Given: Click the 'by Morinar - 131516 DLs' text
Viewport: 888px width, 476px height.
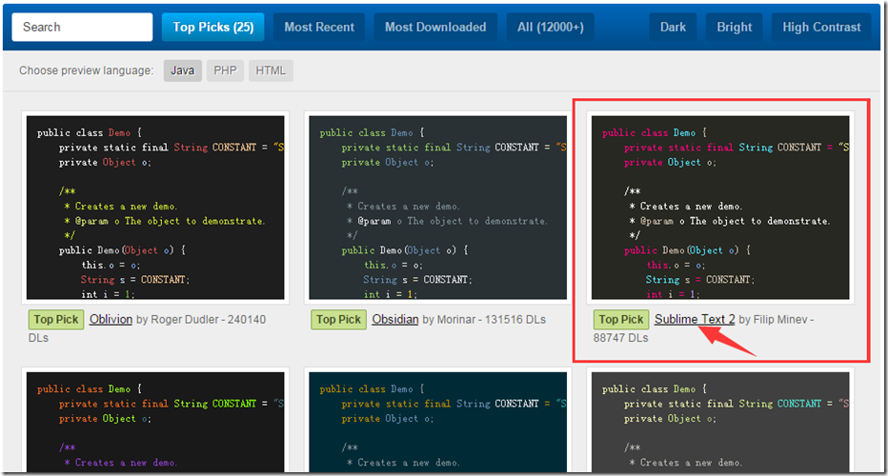Looking at the screenshot, I should tap(484, 319).
